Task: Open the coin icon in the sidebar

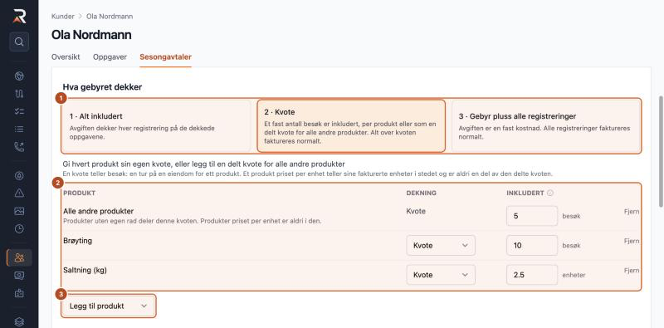Action: point(19,176)
